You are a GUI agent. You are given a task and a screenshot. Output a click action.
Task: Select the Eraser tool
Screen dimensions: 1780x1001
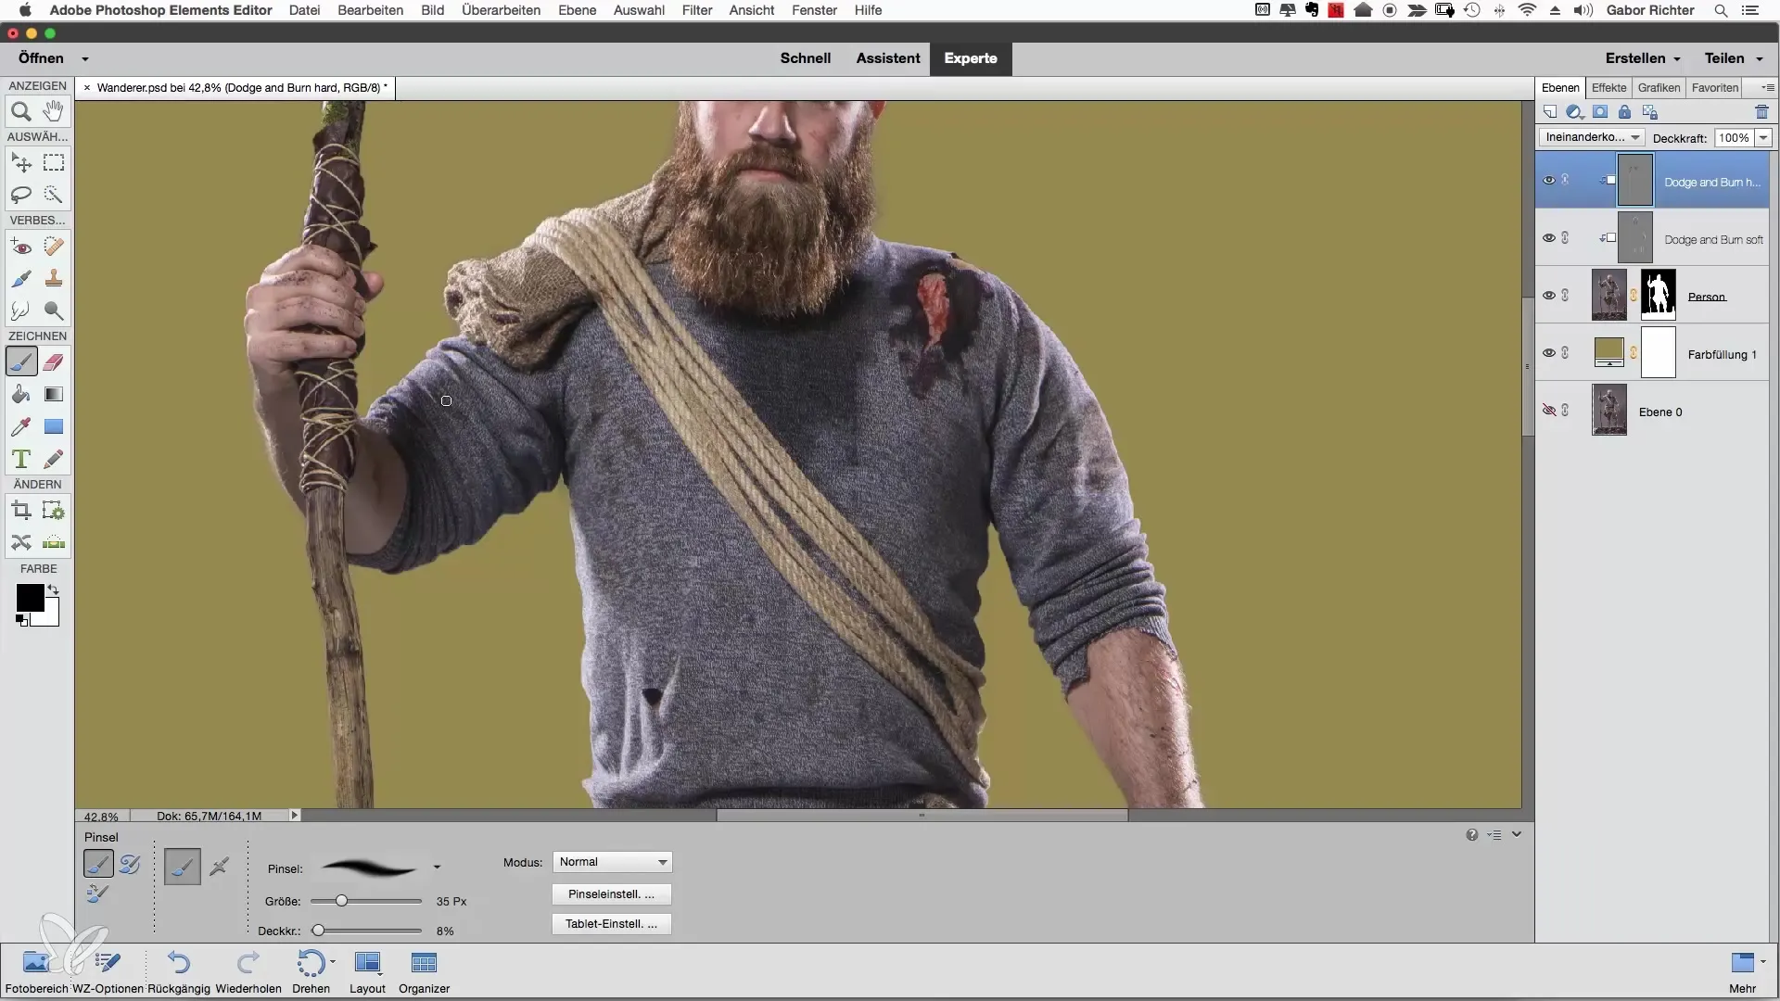point(54,362)
